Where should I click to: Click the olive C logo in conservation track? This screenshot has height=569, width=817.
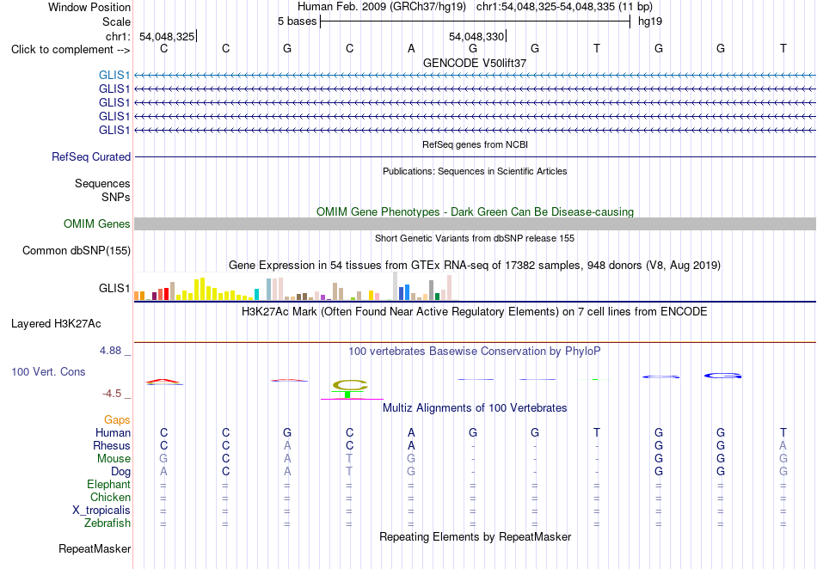click(x=350, y=385)
